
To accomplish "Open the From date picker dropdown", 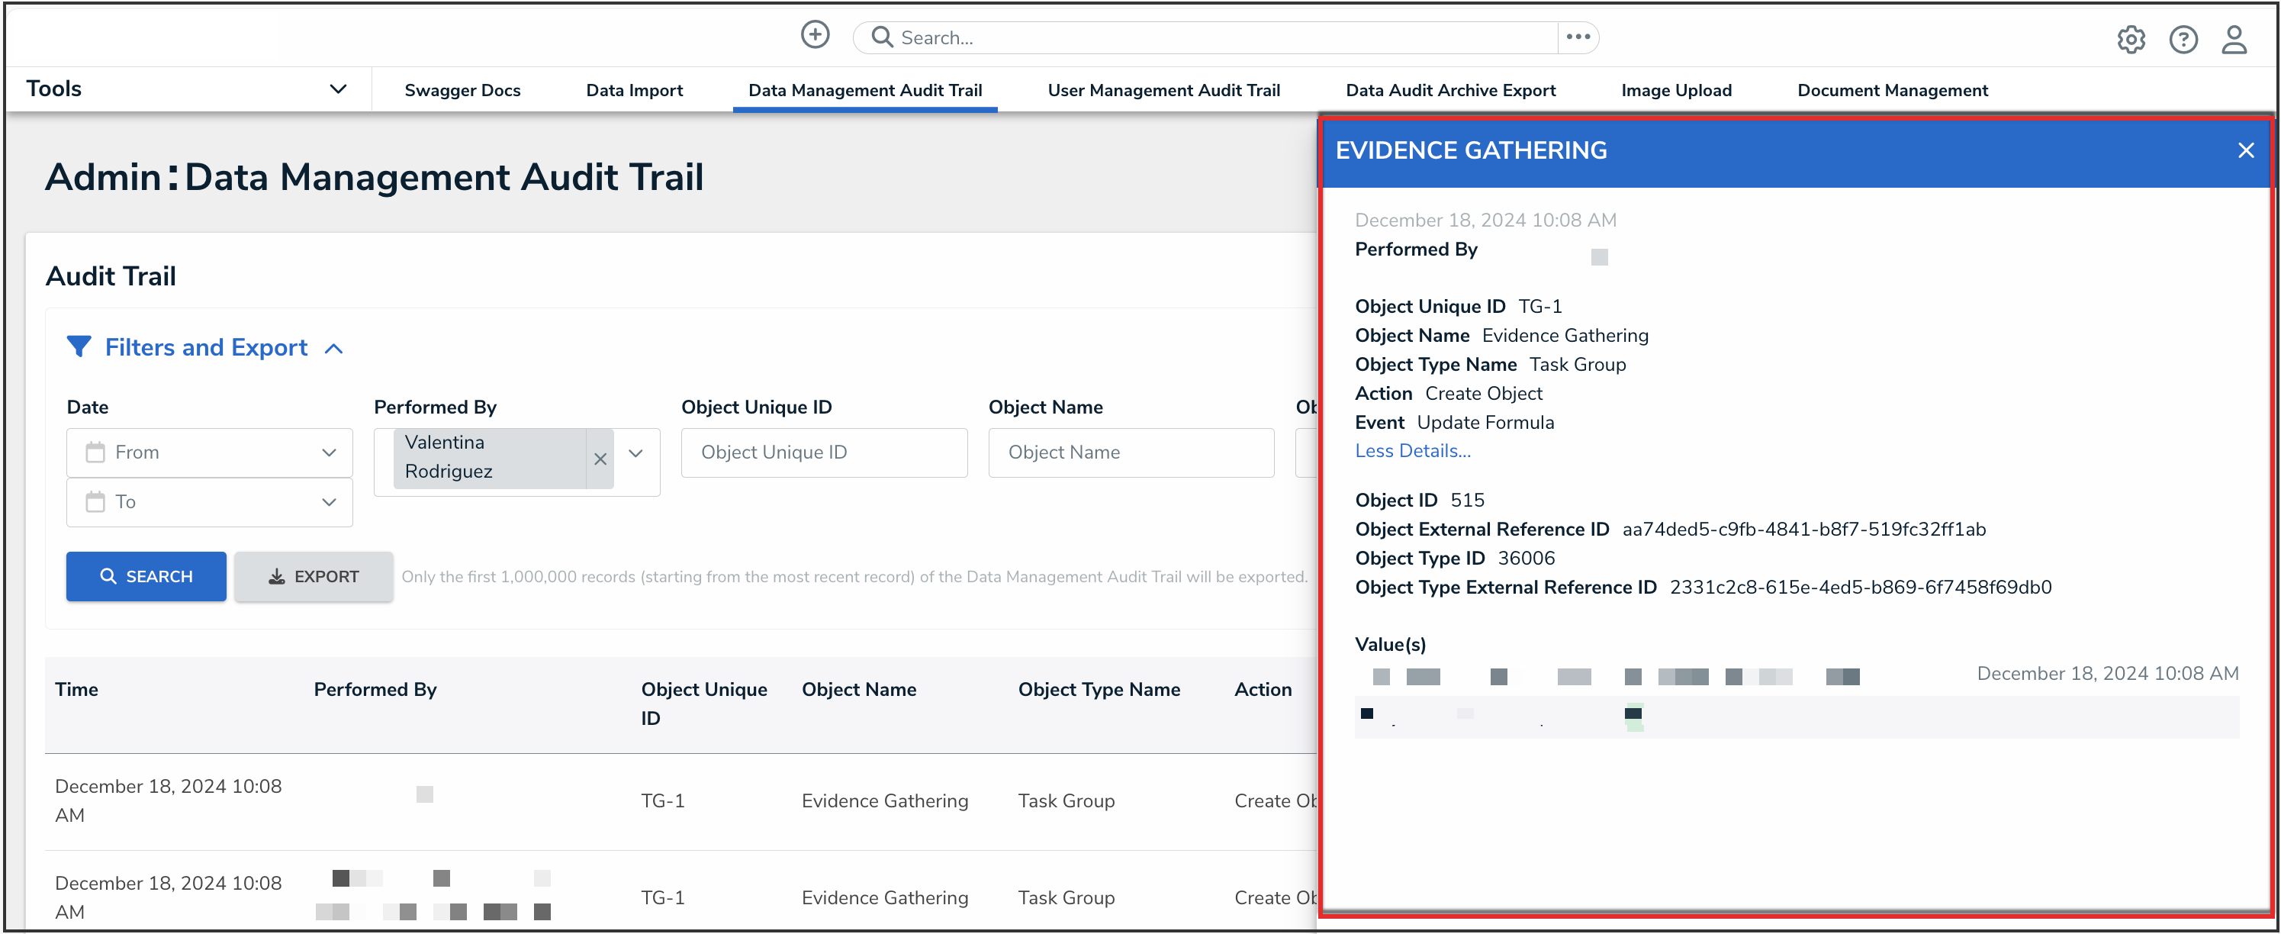I will point(329,453).
